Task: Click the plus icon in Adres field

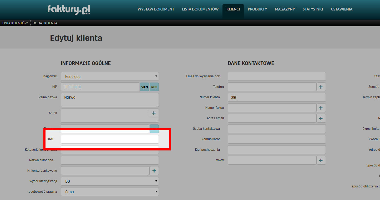Action: click(154, 113)
